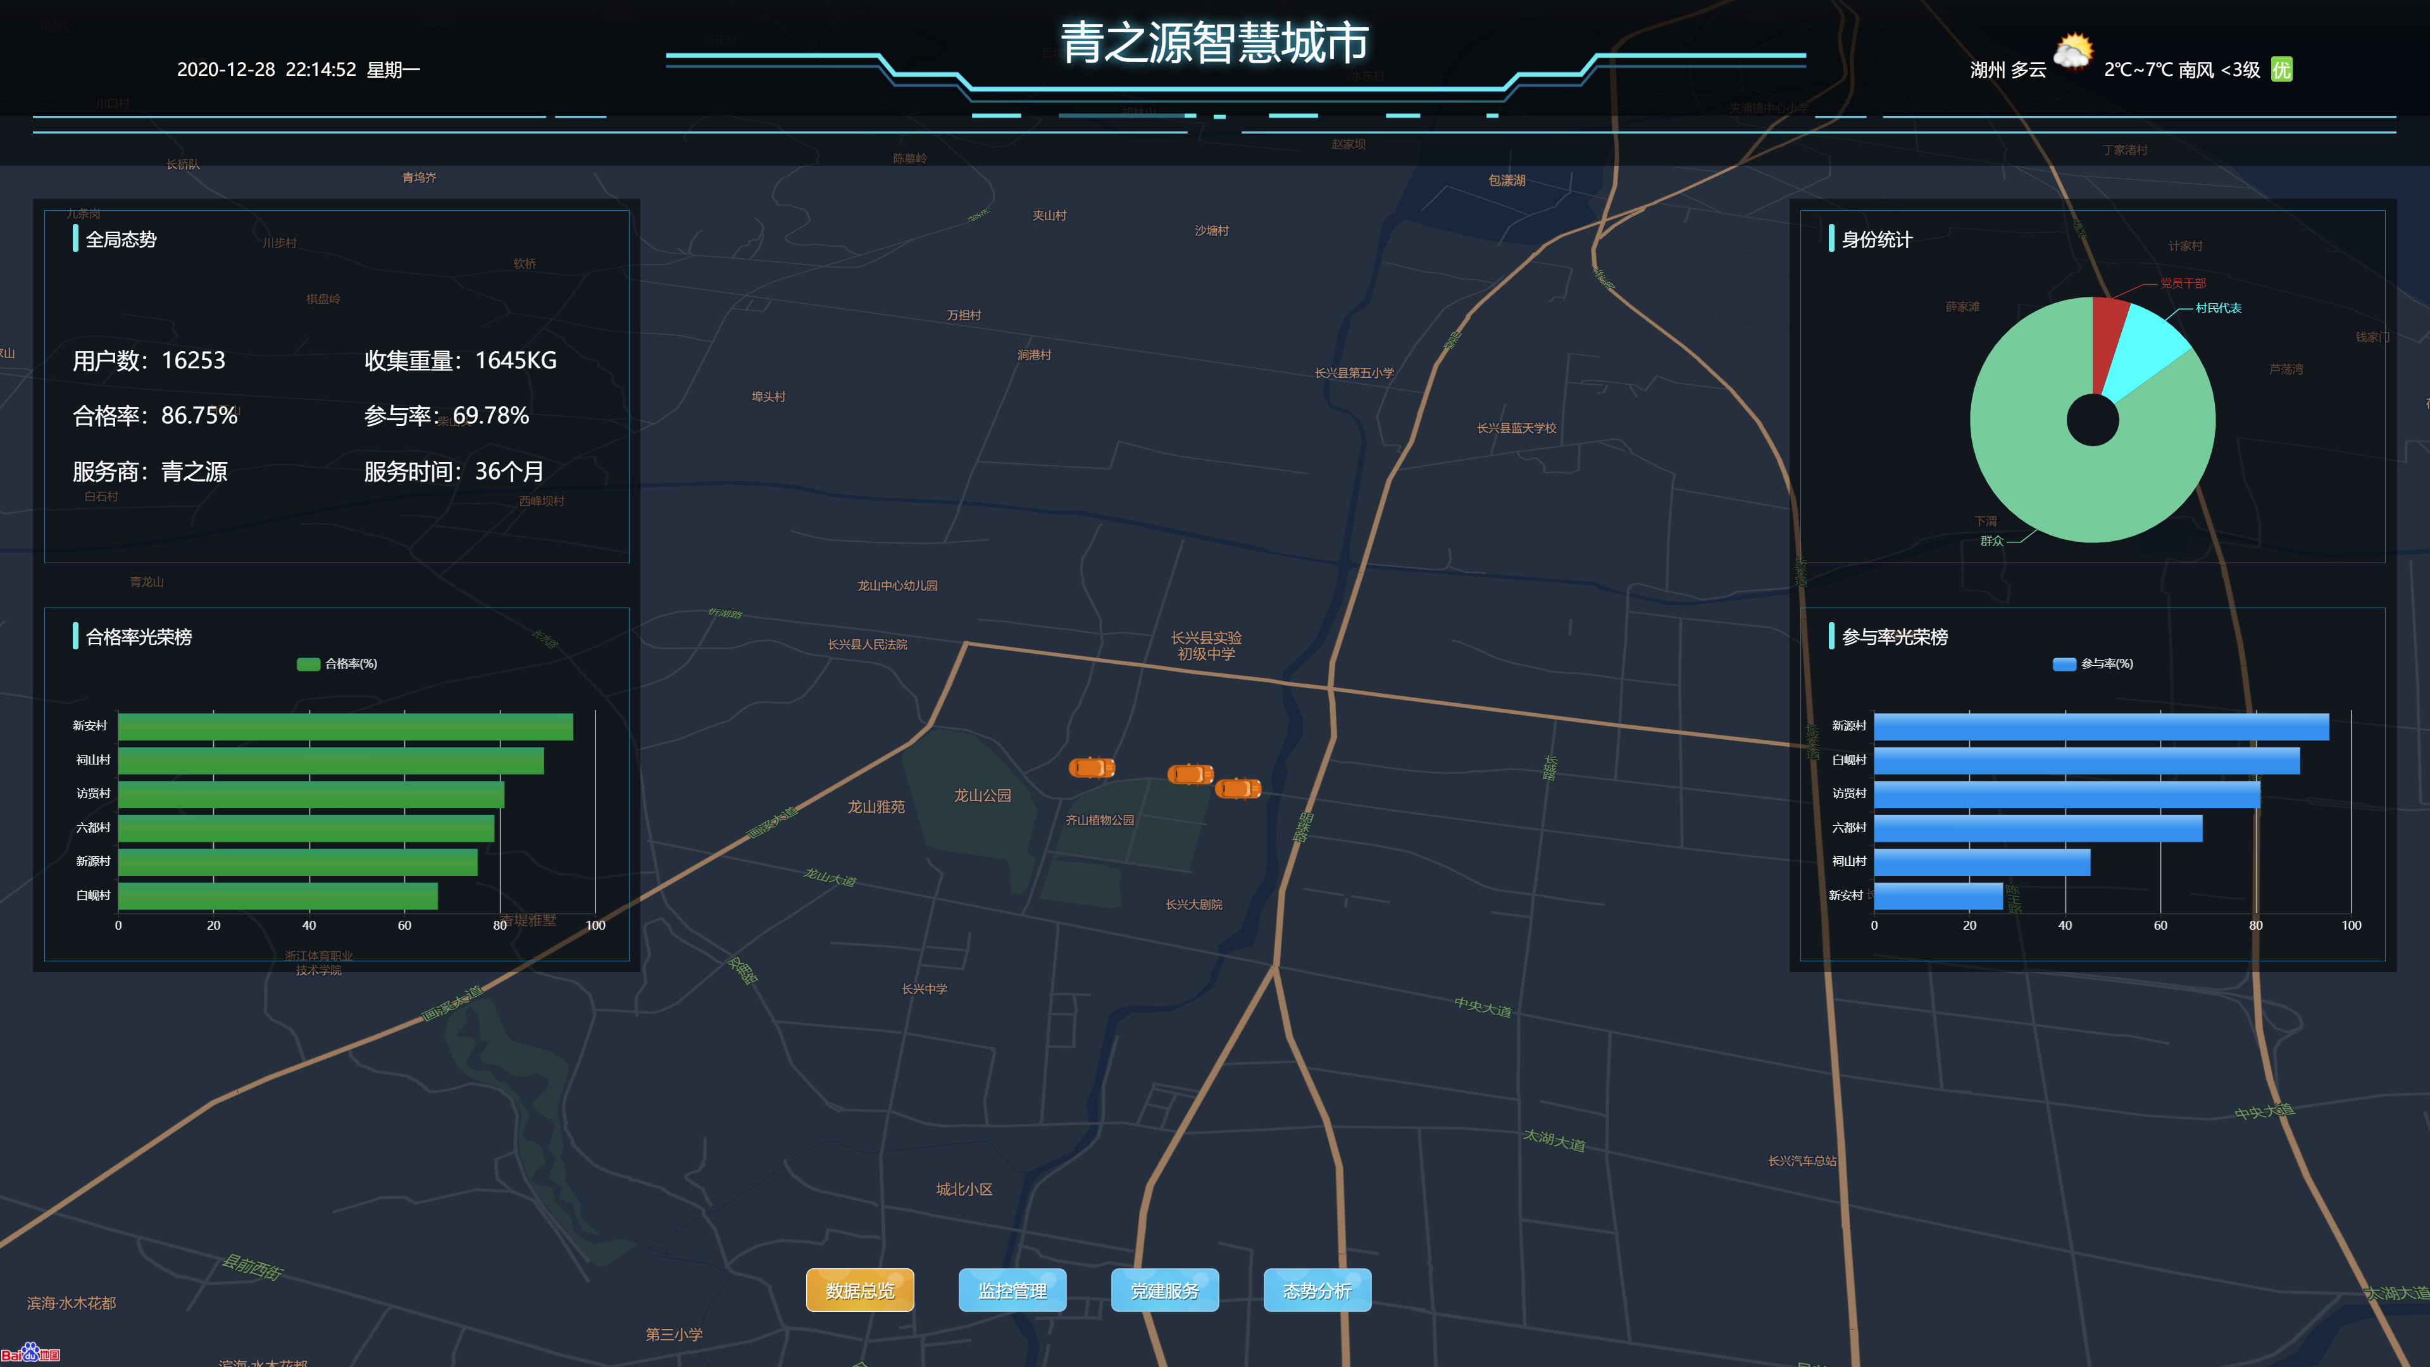Screen dimensions: 2430x1367
Task: Click the 龙山公园 map label
Action: (x=982, y=796)
